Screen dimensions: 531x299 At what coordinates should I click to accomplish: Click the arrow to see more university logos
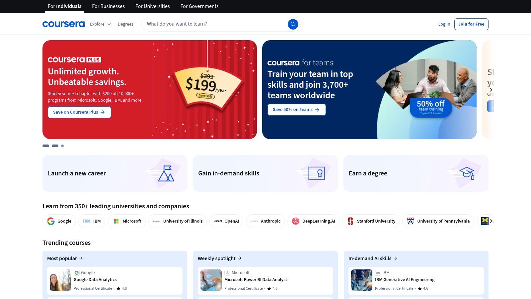coord(492,221)
